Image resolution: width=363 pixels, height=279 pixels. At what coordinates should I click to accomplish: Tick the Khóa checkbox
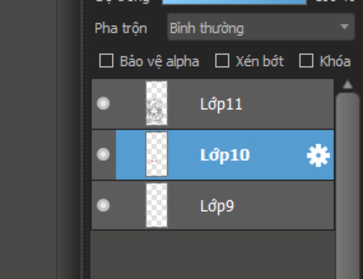[x=306, y=61]
